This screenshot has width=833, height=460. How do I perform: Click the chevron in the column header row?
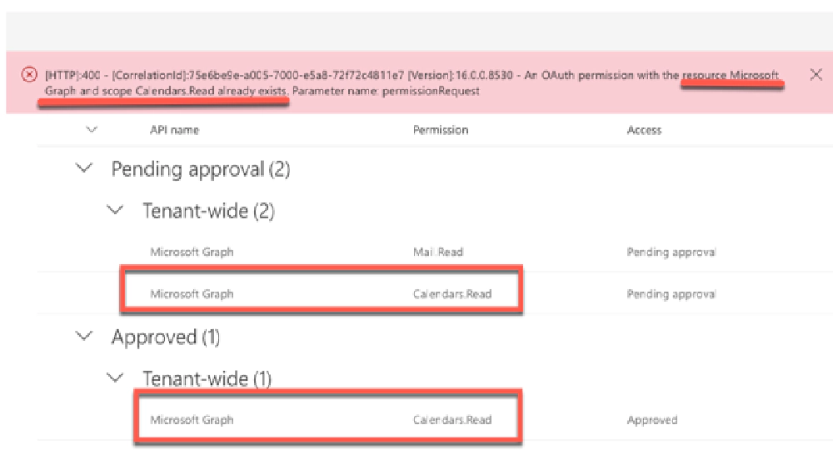click(x=92, y=130)
